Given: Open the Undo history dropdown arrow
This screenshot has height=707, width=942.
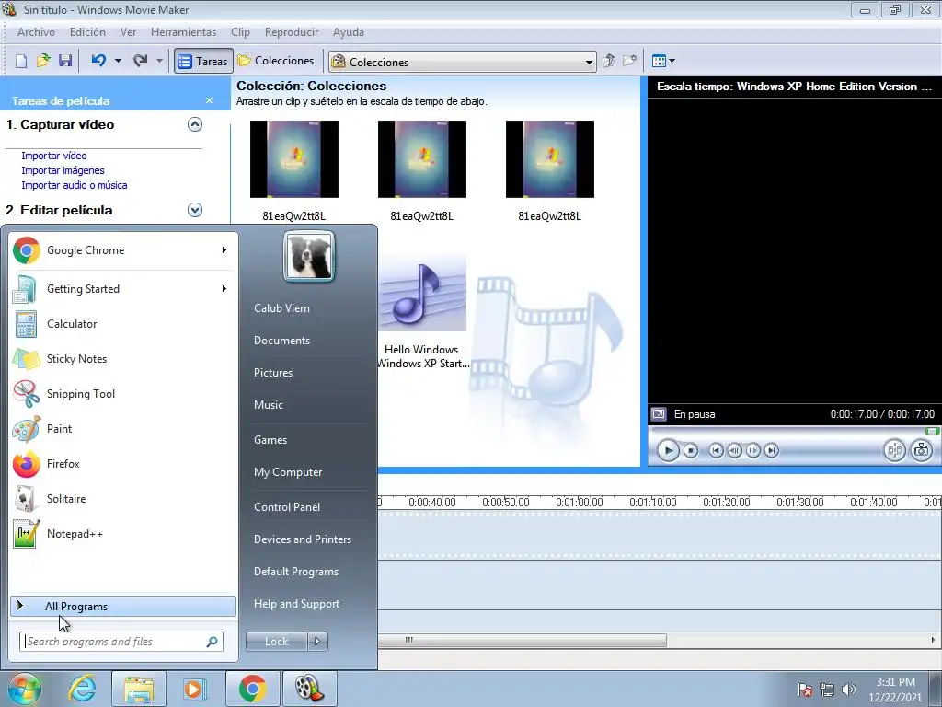Looking at the screenshot, I should 118,61.
